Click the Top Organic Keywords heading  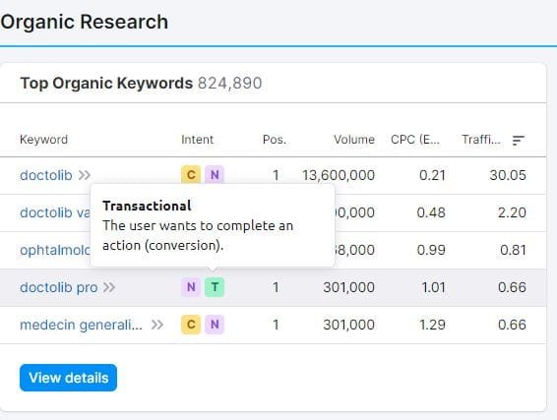click(x=106, y=84)
